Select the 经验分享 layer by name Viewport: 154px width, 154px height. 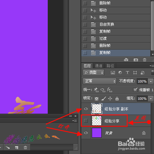coord(112,121)
